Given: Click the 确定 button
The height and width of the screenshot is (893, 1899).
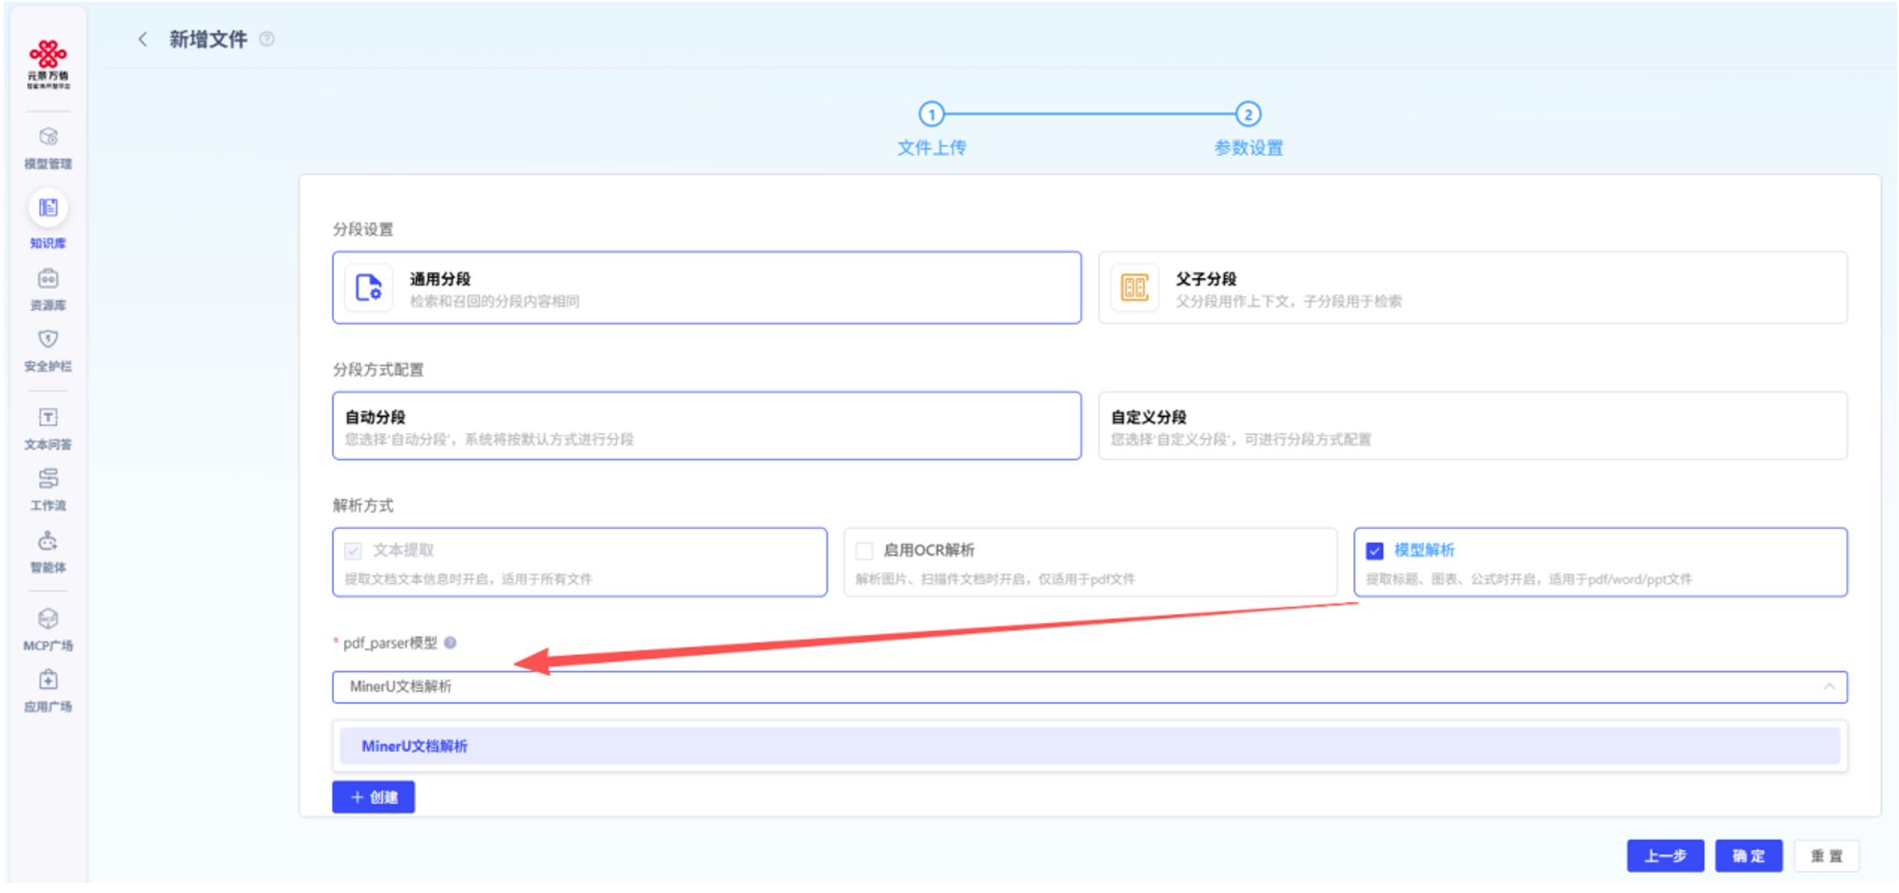Looking at the screenshot, I should [1748, 856].
